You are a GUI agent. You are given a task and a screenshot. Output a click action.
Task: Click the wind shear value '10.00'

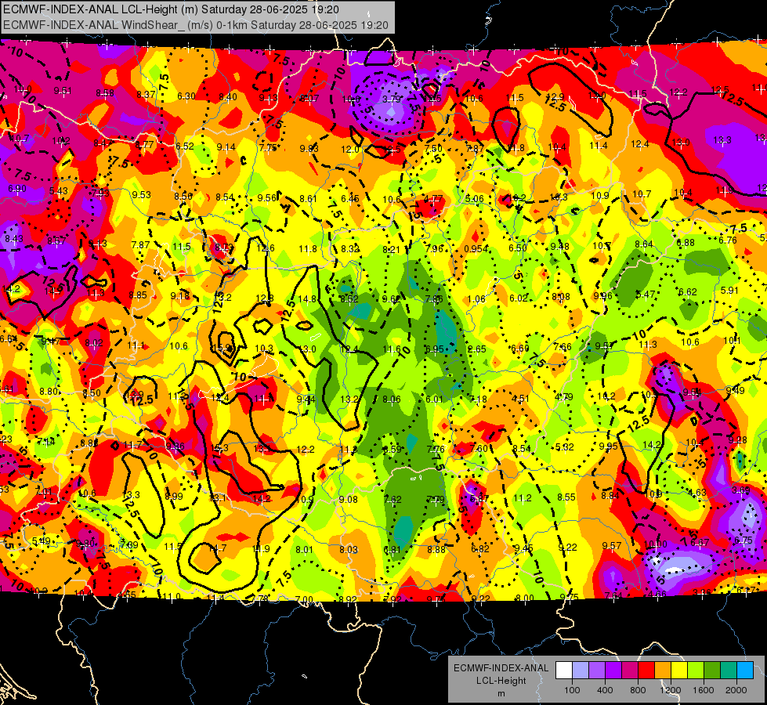tap(656, 544)
